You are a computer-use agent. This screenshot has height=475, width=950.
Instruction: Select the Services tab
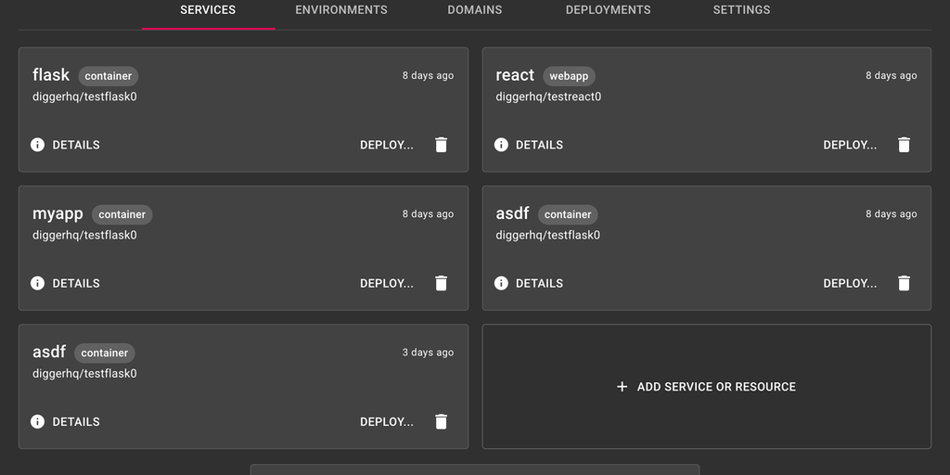coord(208,10)
